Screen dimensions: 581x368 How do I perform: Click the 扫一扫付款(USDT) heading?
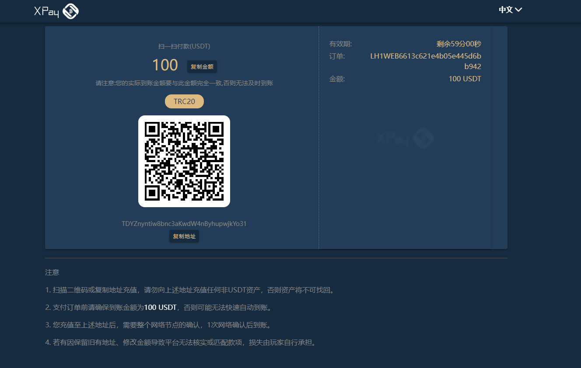(x=184, y=46)
